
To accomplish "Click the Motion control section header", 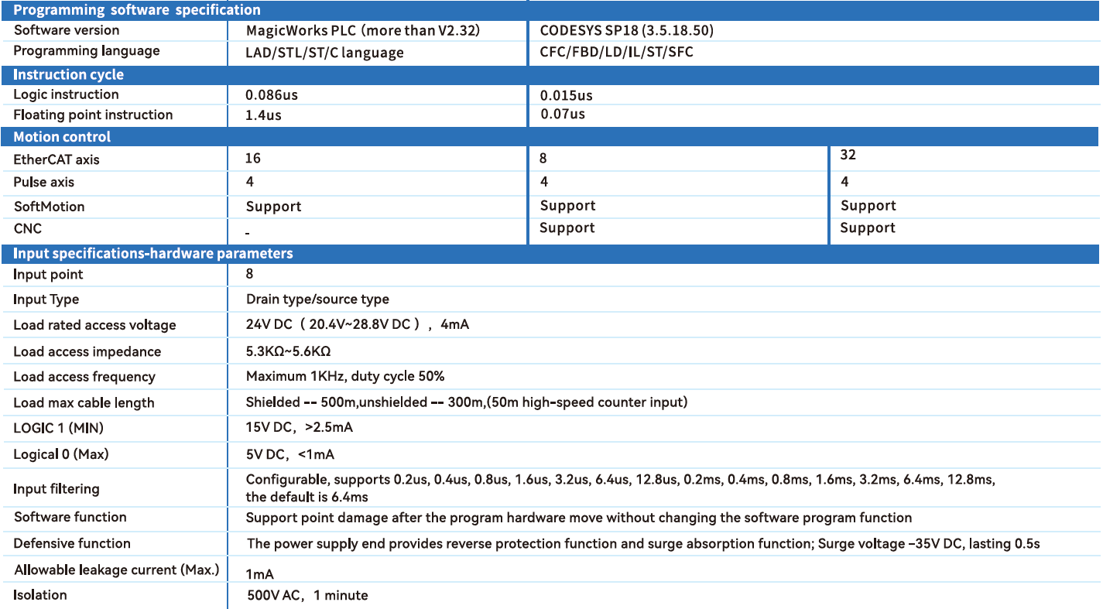I will (62, 137).
